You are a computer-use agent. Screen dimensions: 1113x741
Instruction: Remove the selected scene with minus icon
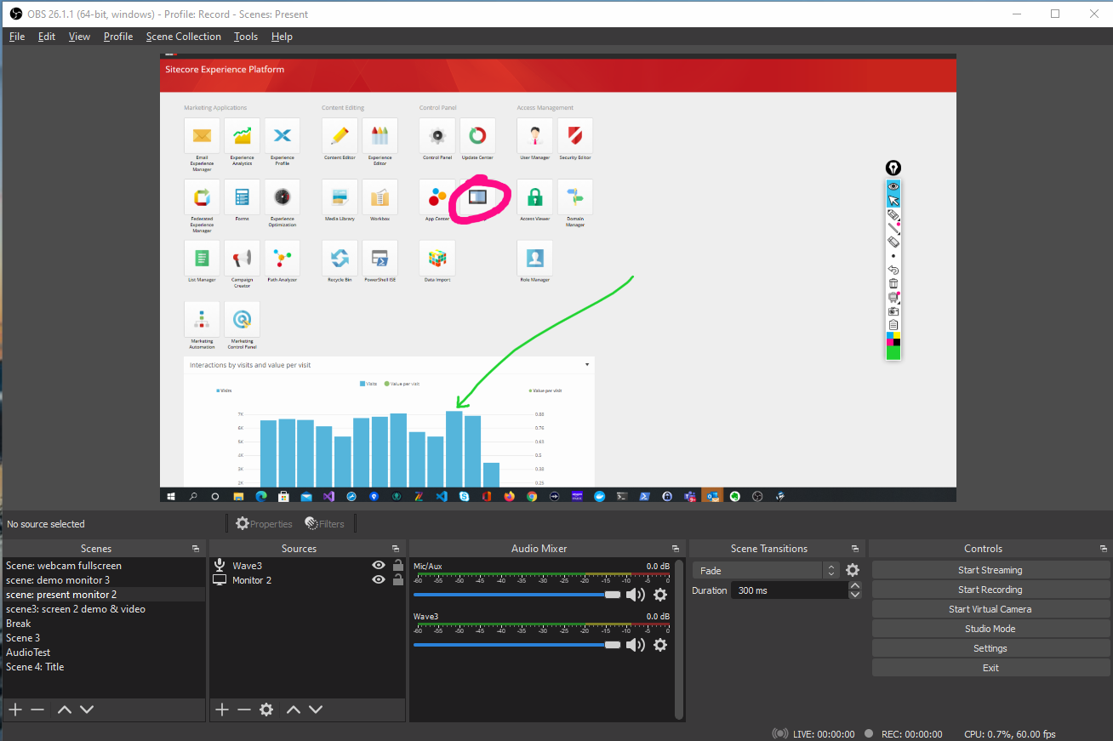[37, 710]
